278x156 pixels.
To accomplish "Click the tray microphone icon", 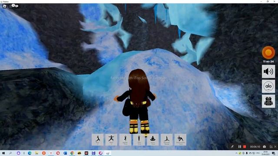I will [x=247, y=153].
